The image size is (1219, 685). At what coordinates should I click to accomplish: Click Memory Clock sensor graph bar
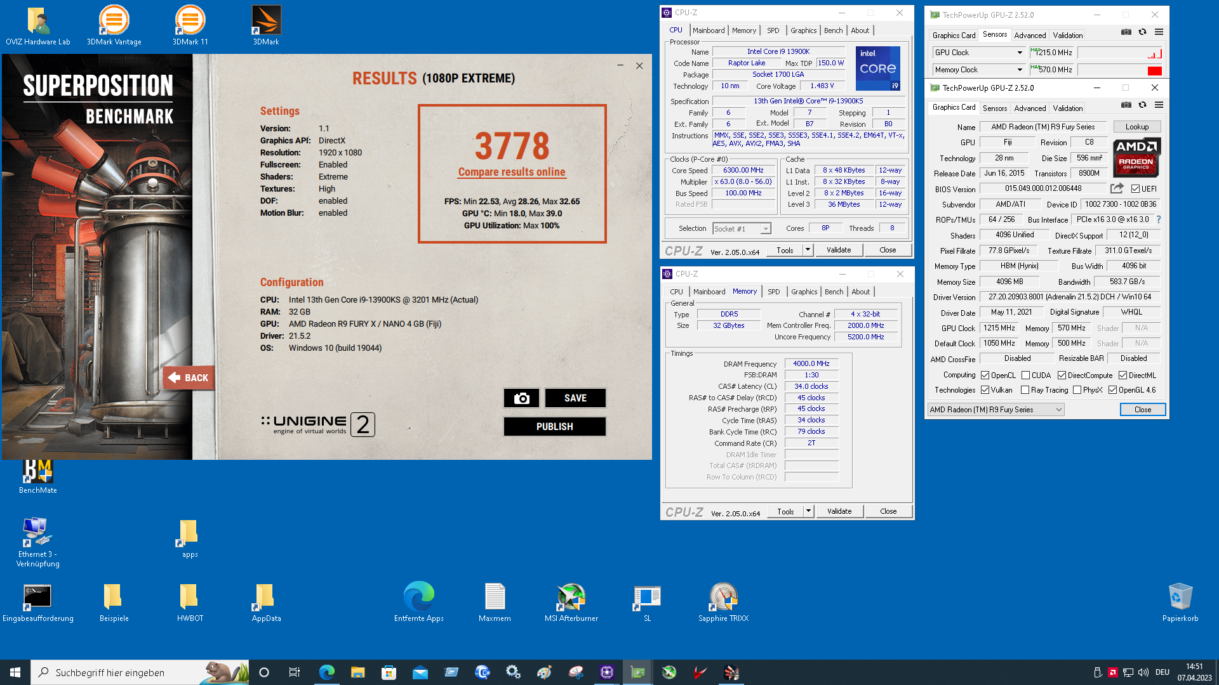tap(1120, 70)
